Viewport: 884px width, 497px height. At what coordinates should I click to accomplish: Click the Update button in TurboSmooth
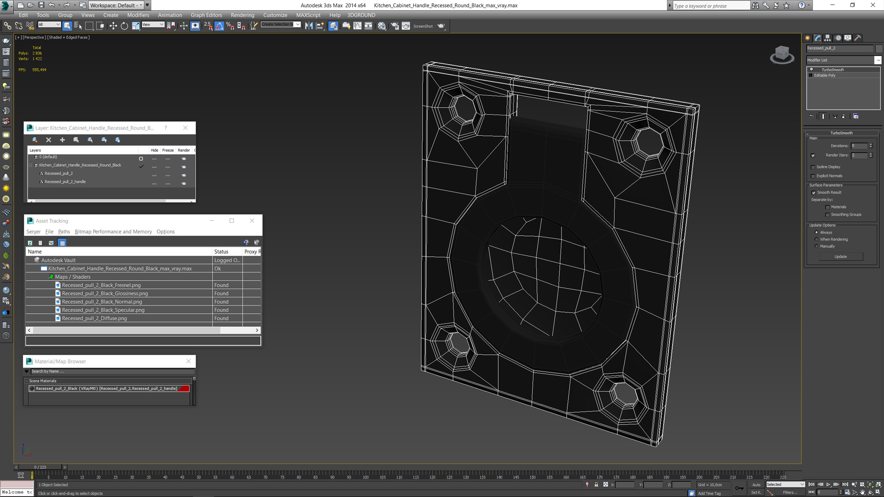[841, 257]
